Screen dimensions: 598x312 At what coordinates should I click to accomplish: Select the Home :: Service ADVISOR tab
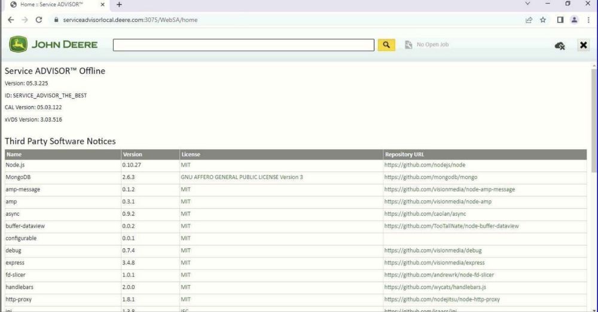click(57, 5)
